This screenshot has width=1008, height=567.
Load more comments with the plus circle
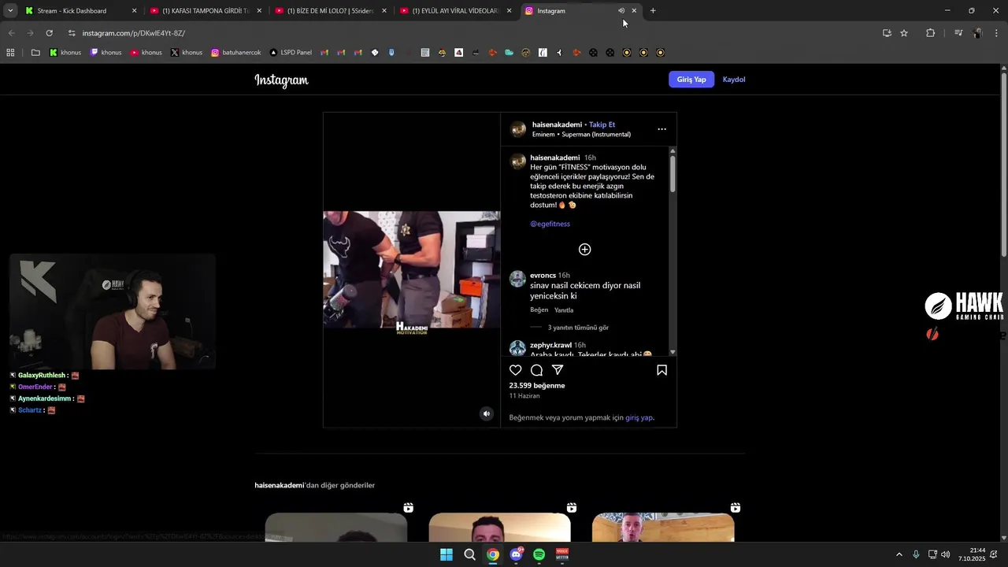pos(584,250)
